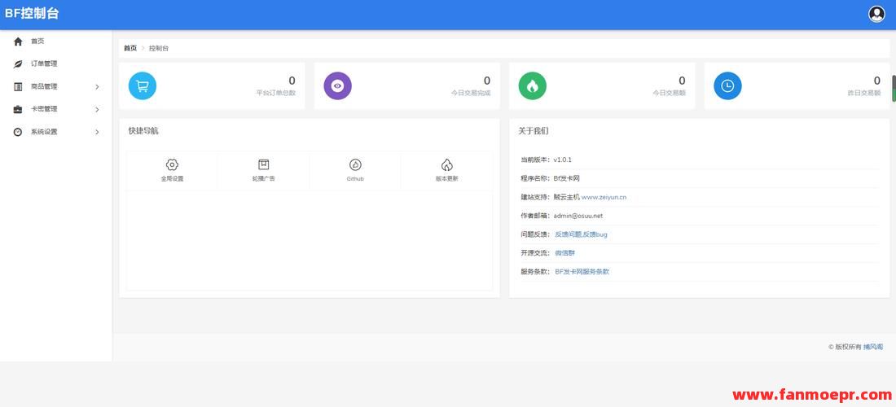Click the vertical scrollbar thumb
This screenshot has width=896, height=407.
click(x=894, y=89)
